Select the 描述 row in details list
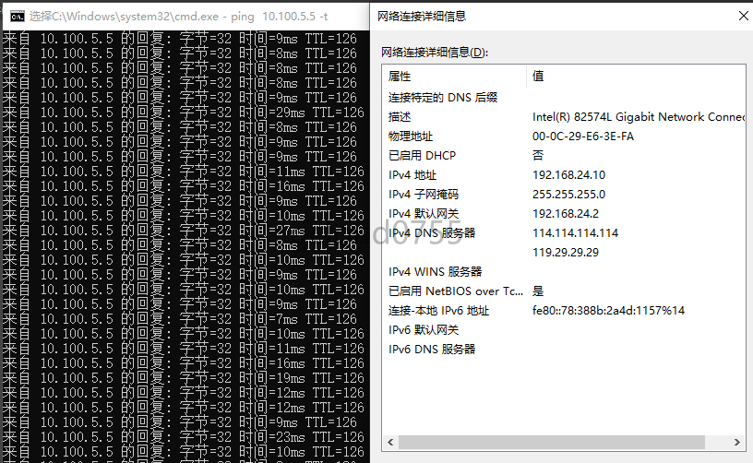 [400, 117]
